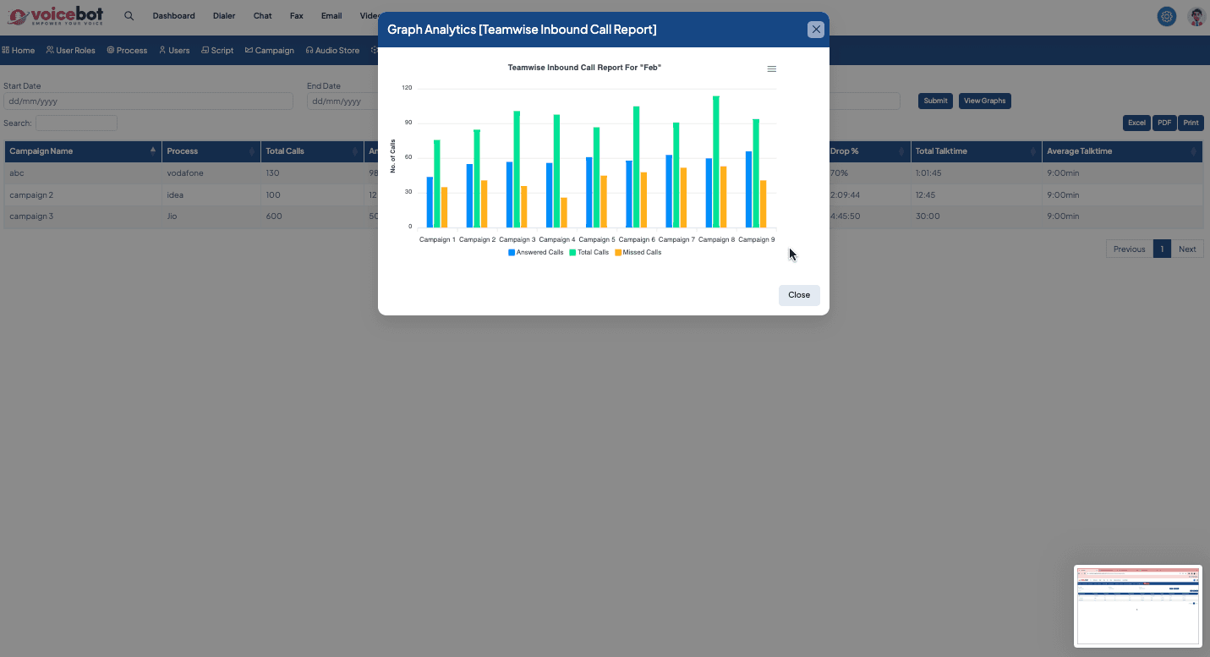
Task: Sort by Campaign Name column arrow
Action: (x=153, y=151)
